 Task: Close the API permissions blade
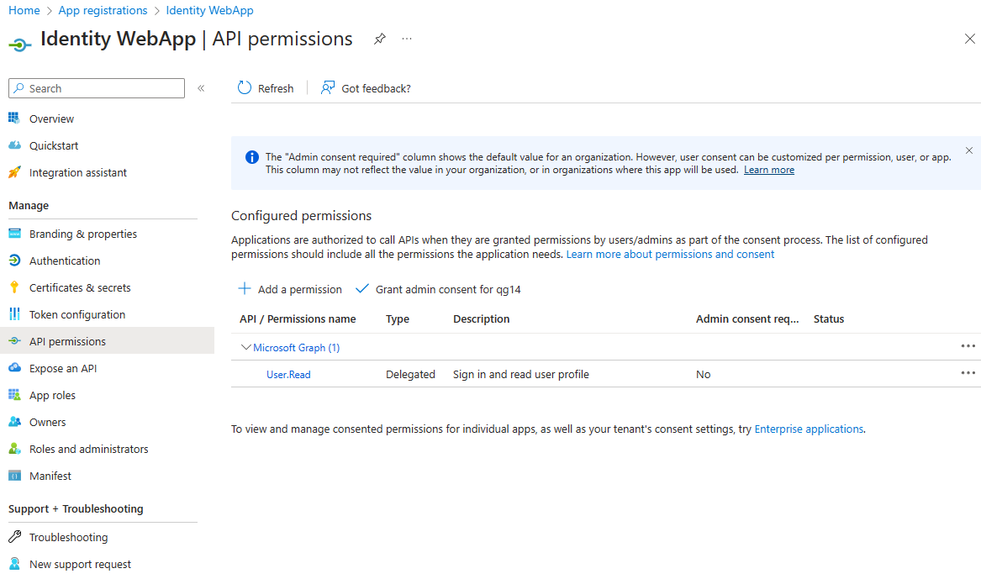[969, 39]
